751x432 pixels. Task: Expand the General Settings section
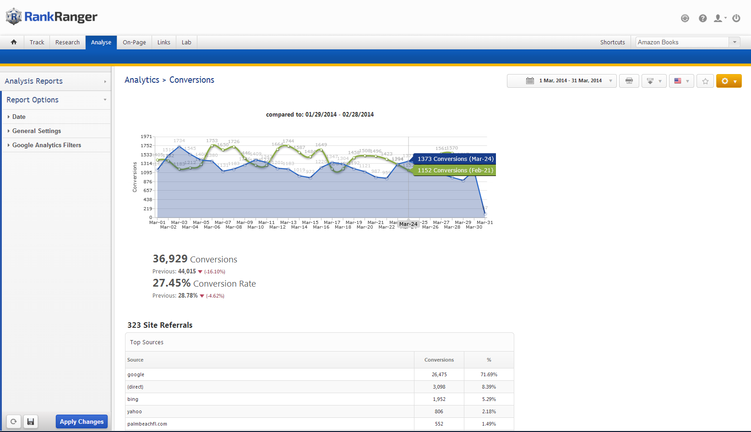pos(37,131)
